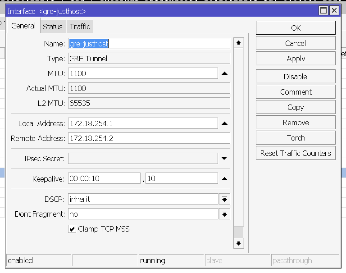Reset Traffic Counters for the interface

(x=296, y=153)
